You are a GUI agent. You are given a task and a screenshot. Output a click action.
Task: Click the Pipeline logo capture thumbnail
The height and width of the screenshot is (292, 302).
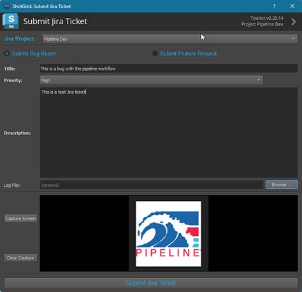[168, 234]
